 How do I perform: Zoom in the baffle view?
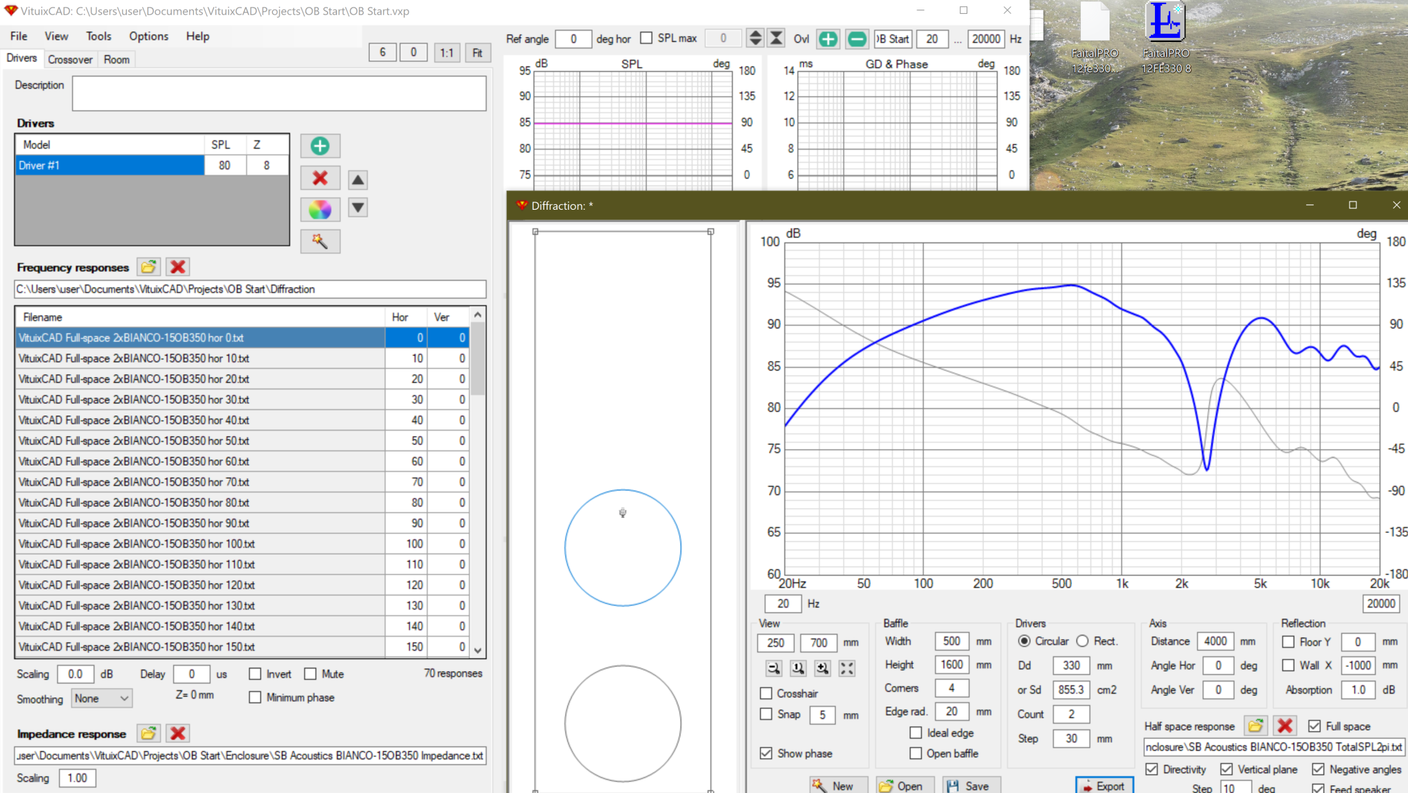822,668
